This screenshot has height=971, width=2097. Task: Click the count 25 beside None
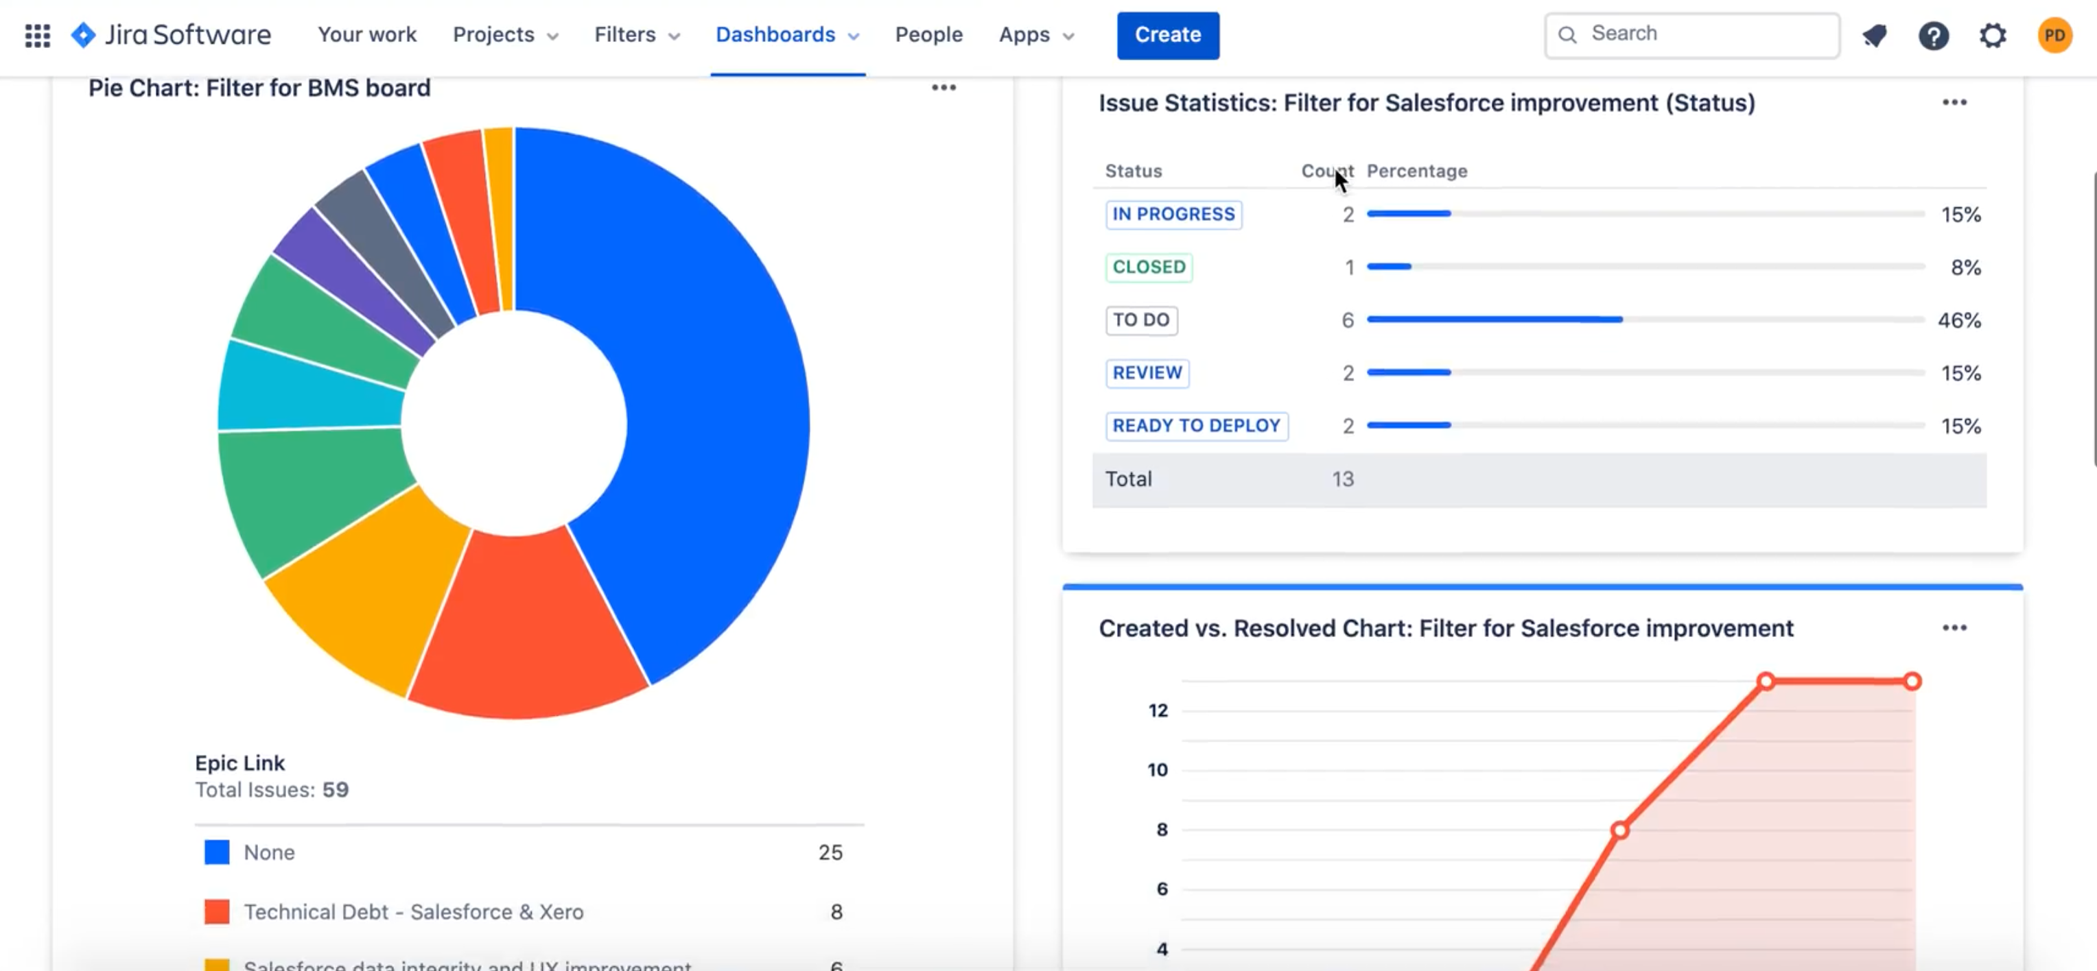tap(830, 852)
